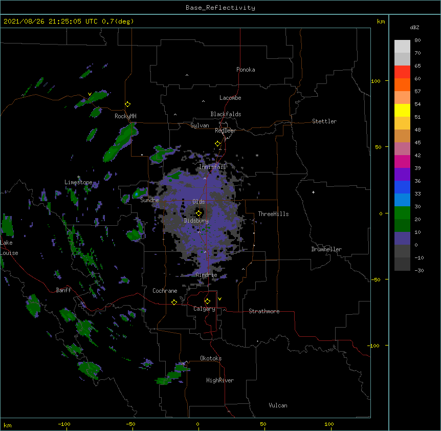This screenshot has height=431, width=441.
Task: Click the 42 dBZ magenta color swatch
Action: pos(402,161)
